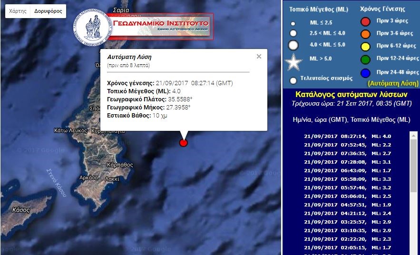Switch map to Χάρτης view
This screenshot has width=420, height=255.
click(18, 11)
